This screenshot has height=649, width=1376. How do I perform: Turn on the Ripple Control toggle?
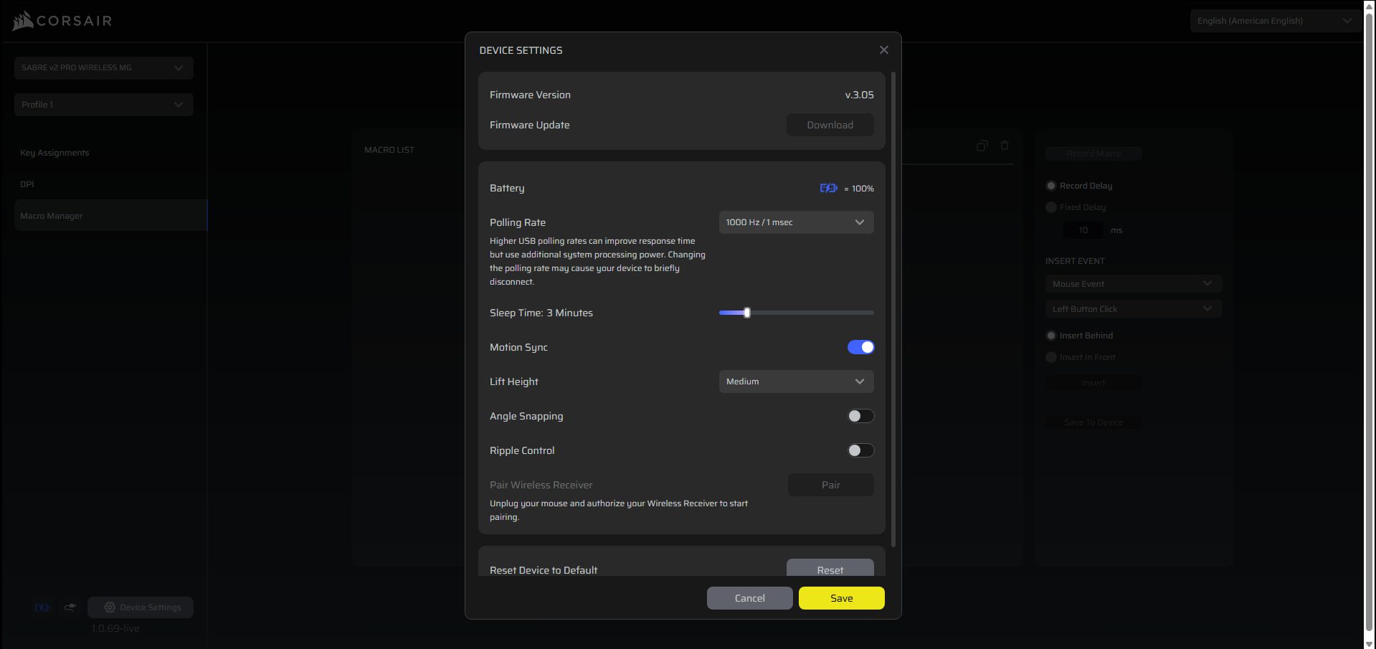[x=860, y=450]
